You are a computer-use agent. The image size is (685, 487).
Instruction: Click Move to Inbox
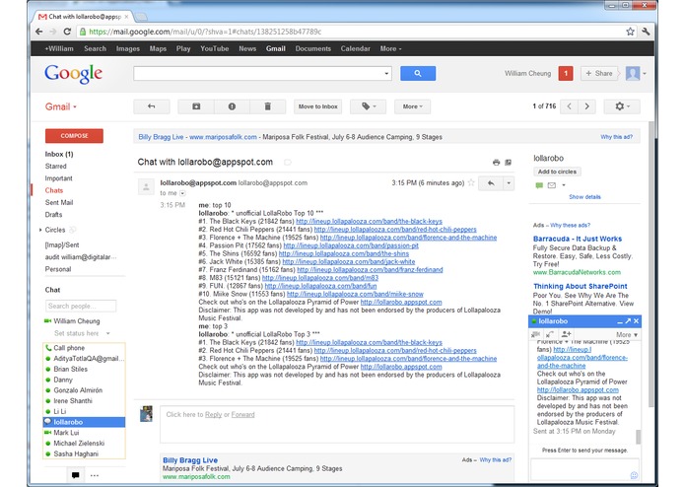coord(318,106)
